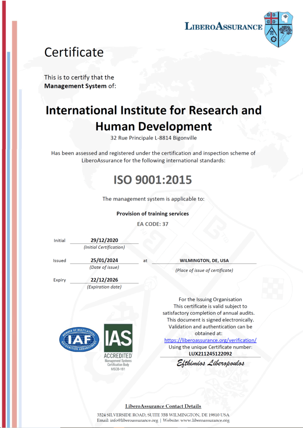
Task: Click 'EA CODE: 37'
Action: (x=153, y=224)
